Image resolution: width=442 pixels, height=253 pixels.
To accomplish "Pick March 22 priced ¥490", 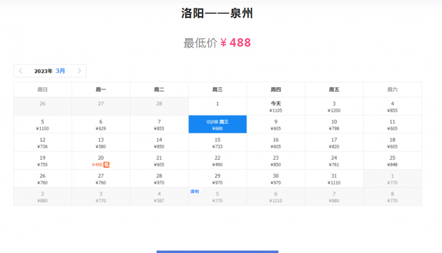I will tap(217, 160).
